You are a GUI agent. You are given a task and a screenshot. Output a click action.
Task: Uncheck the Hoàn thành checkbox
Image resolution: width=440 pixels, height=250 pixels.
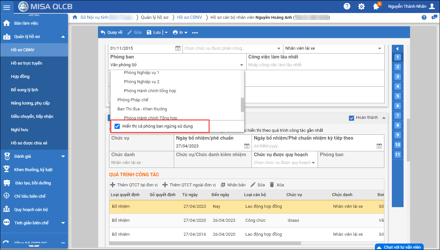(x=351, y=118)
